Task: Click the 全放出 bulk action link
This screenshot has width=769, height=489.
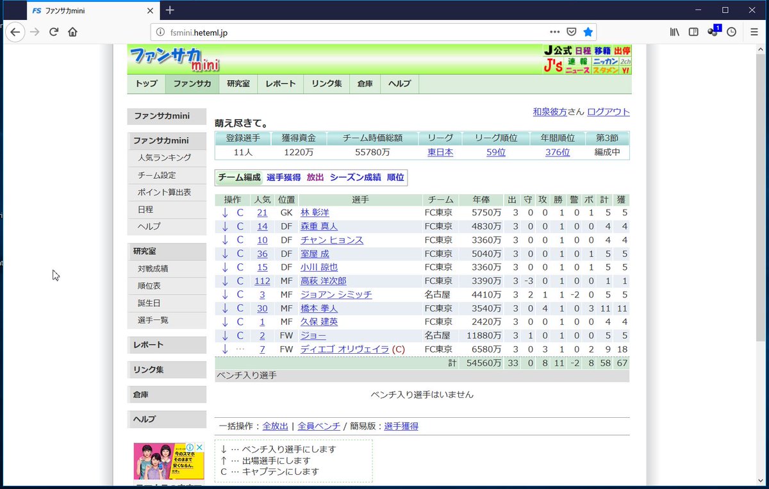Action: click(276, 426)
